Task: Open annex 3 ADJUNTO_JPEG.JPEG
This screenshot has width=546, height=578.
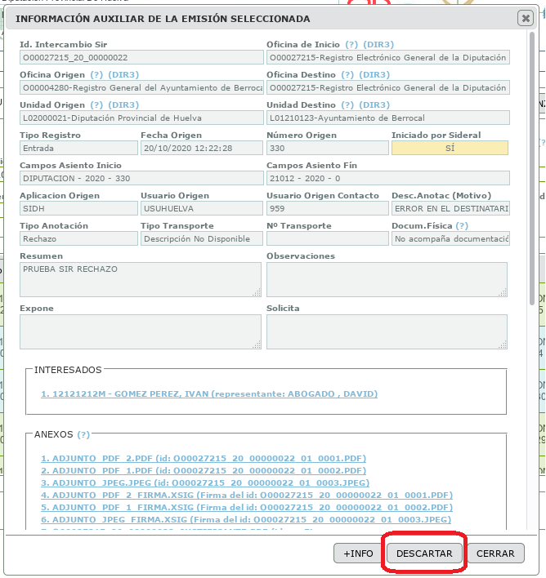Action: [x=205, y=483]
